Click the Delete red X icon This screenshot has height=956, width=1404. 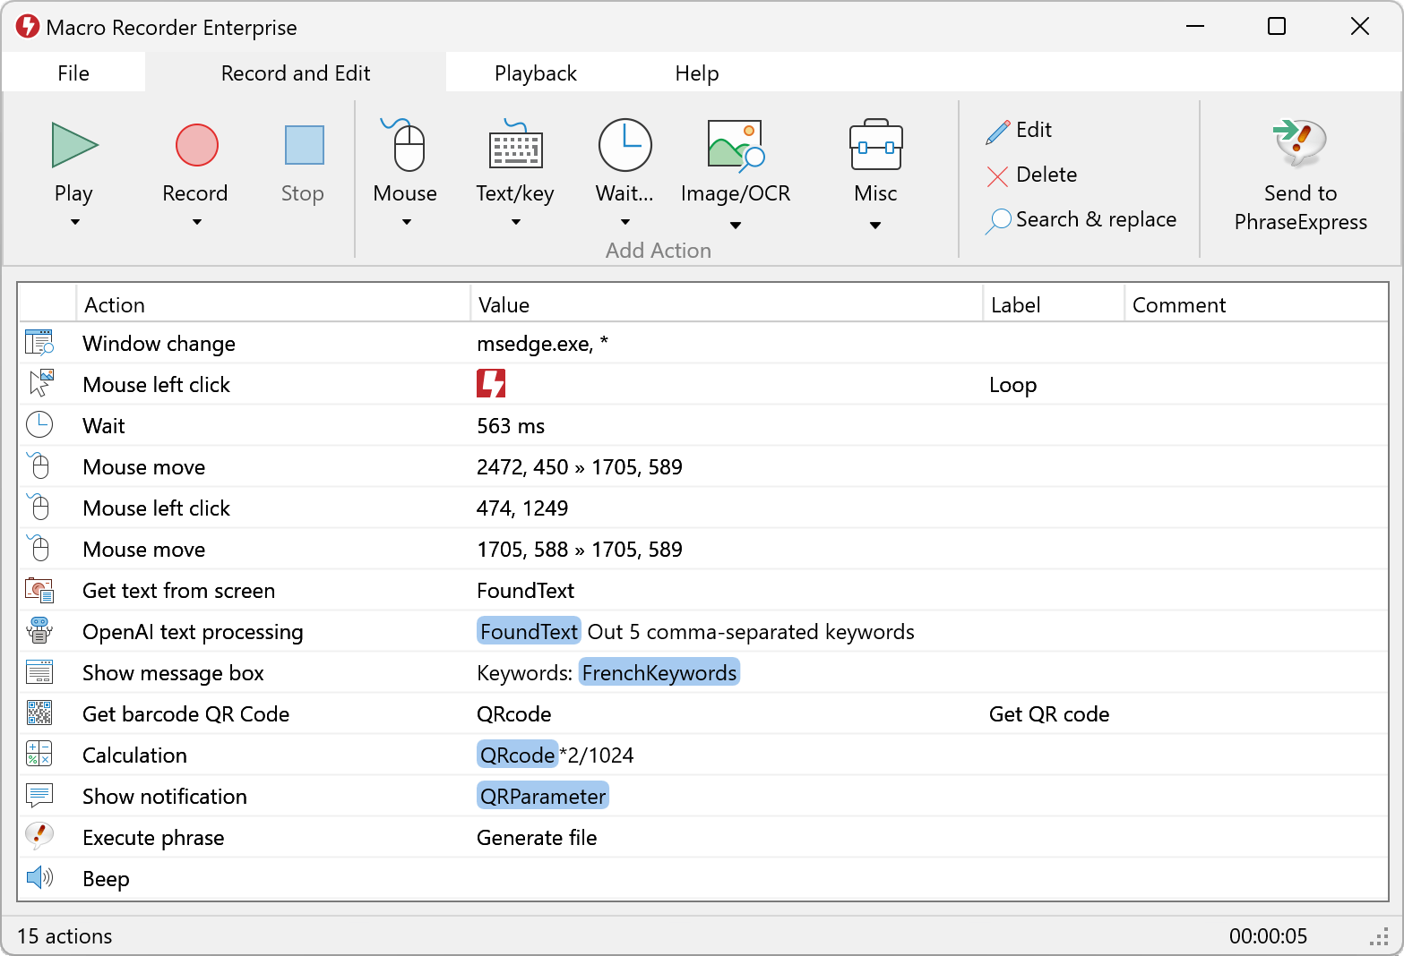996,175
